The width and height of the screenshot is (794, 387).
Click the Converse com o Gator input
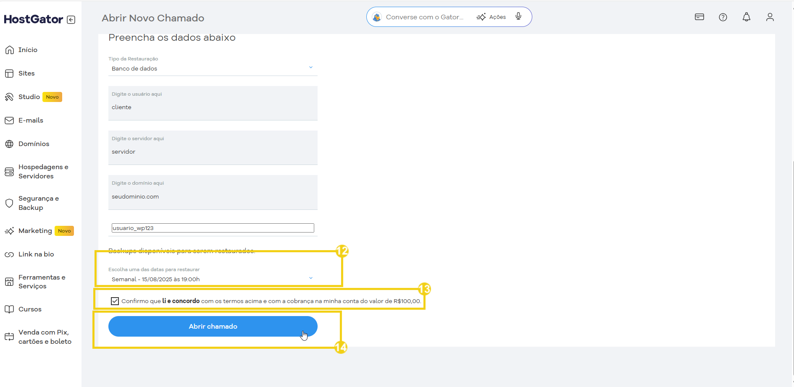425,17
